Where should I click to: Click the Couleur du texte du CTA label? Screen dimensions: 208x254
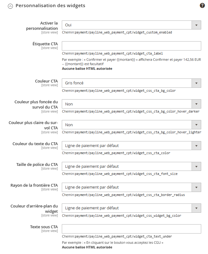pos(35,144)
